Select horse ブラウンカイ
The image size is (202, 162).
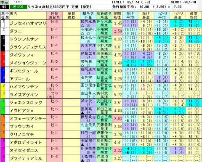pyautogui.click(x=22, y=127)
